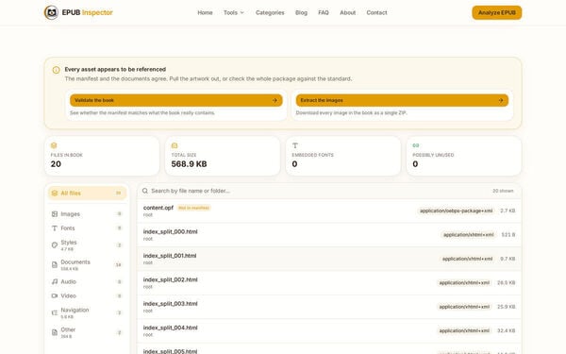Select index_split_002.html row

point(329,283)
